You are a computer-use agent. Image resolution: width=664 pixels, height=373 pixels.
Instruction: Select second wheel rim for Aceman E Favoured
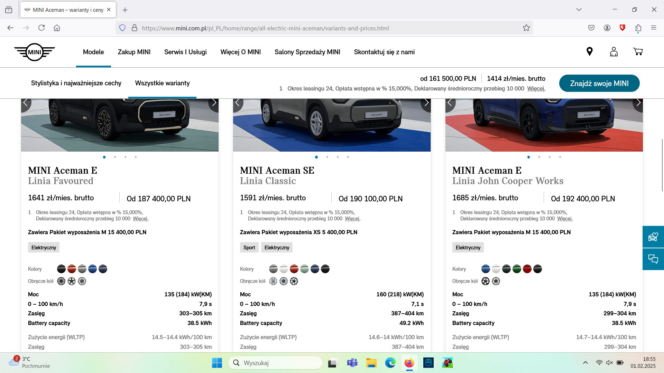point(72,281)
